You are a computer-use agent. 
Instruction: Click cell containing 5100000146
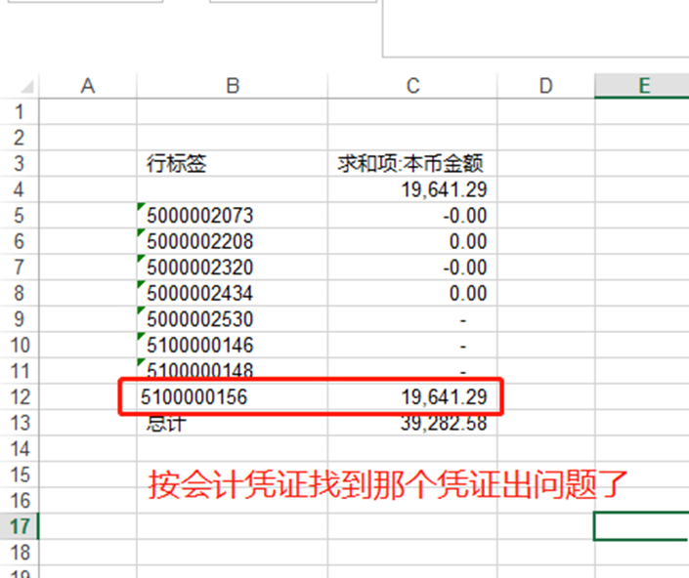coord(200,346)
